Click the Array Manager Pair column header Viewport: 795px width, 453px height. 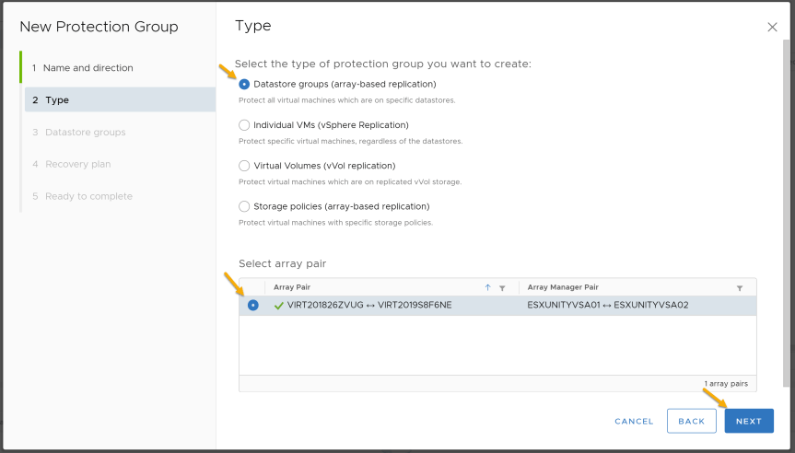[563, 287]
